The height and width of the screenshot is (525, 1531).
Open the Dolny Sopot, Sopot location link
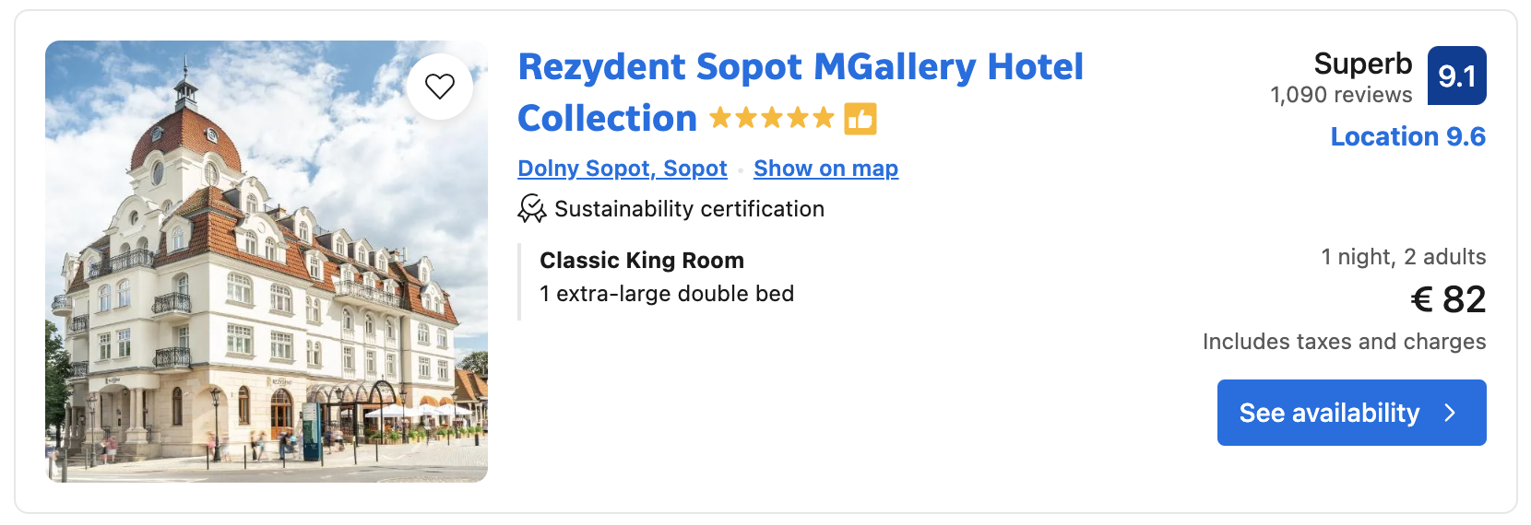click(x=623, y=169)
